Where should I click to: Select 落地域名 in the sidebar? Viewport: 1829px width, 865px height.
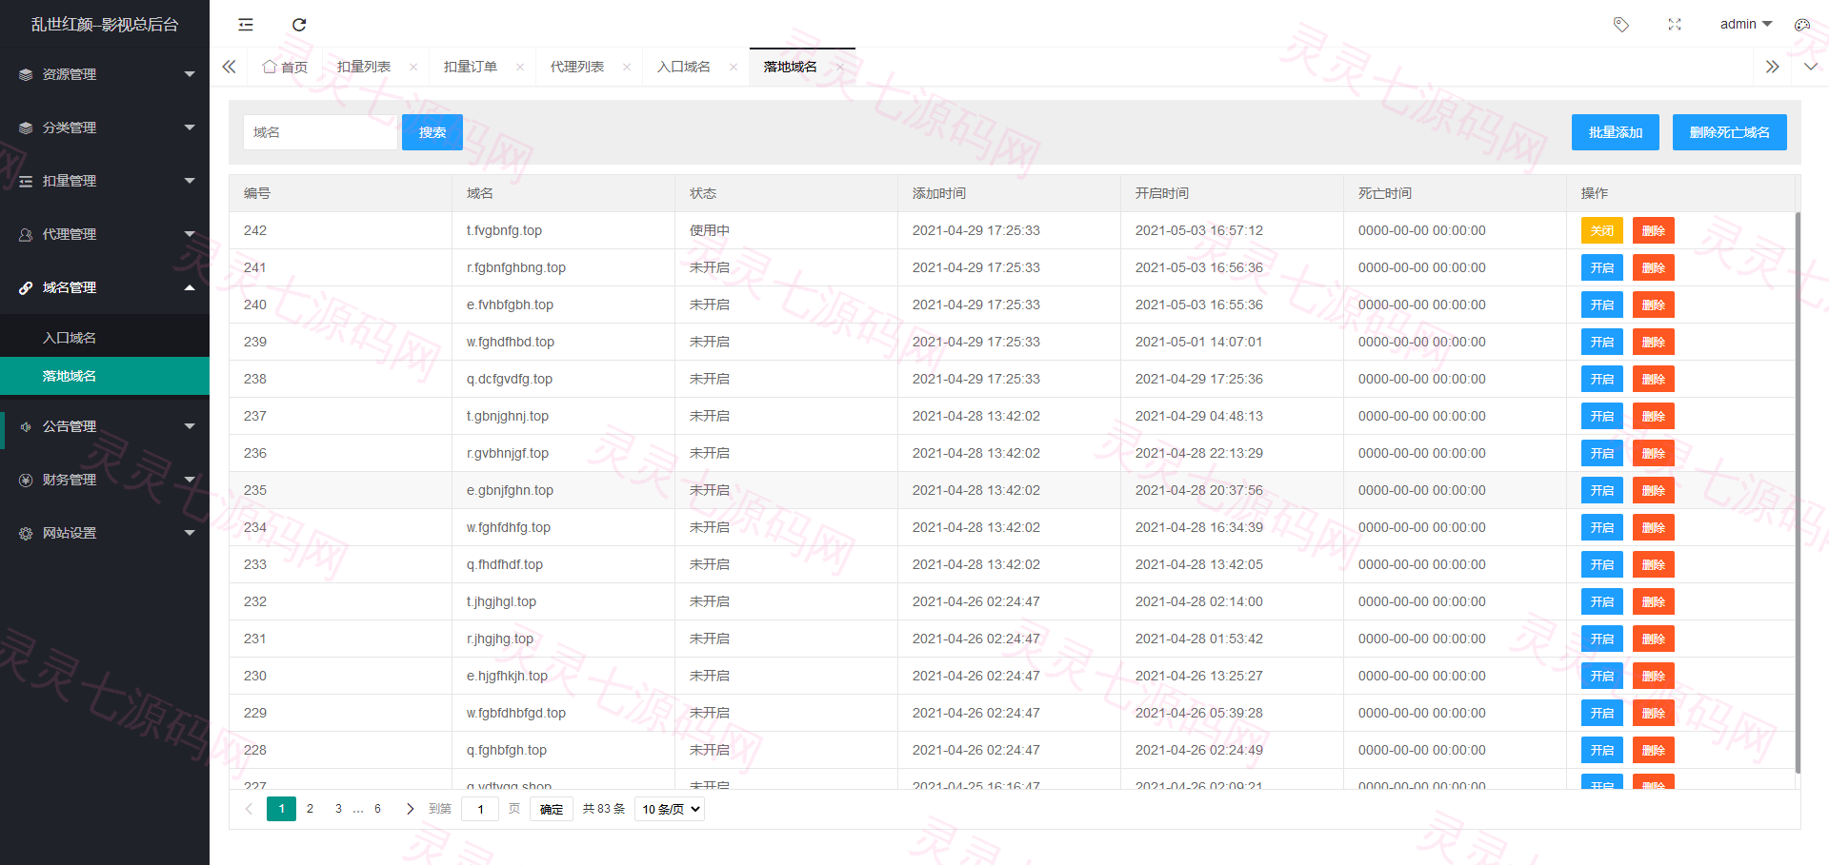pyautogui.click(x=105, y=376)
